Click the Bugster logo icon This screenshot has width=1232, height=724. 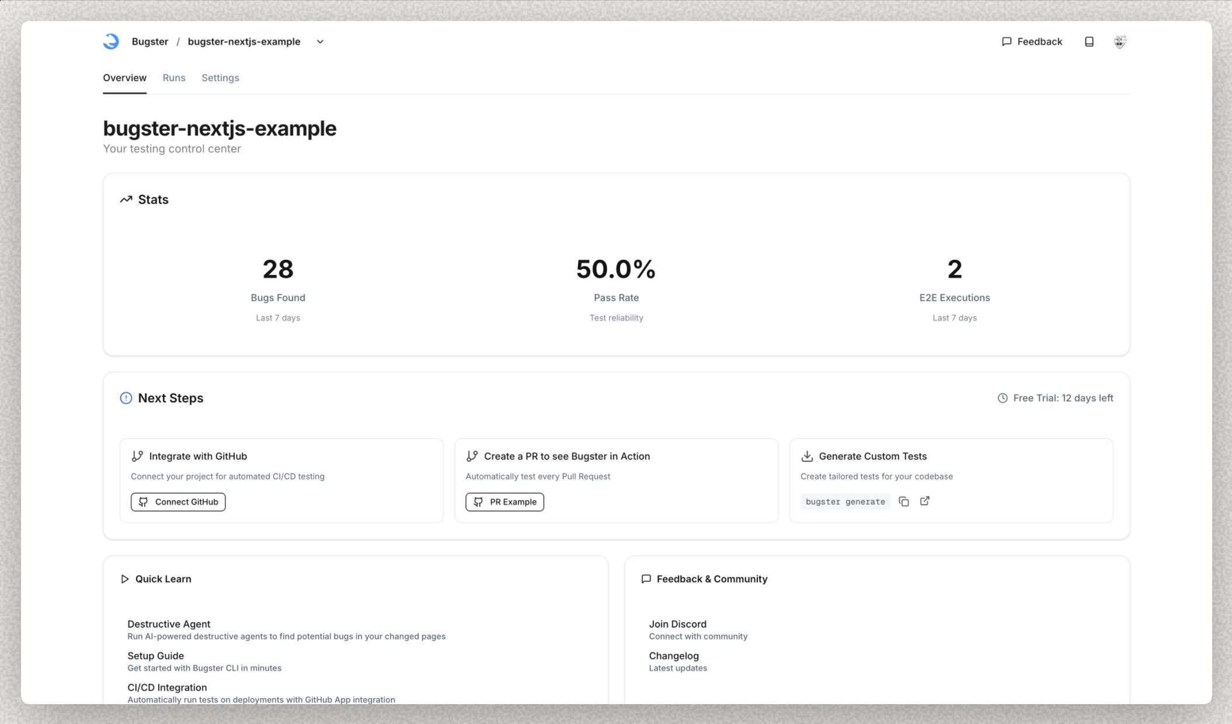(x=111, y=41)
